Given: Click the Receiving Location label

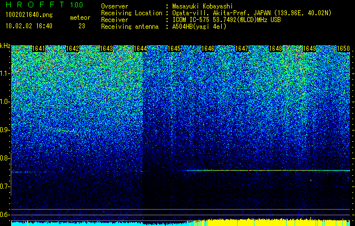Looking at the screenshot, I should (132, 13).
